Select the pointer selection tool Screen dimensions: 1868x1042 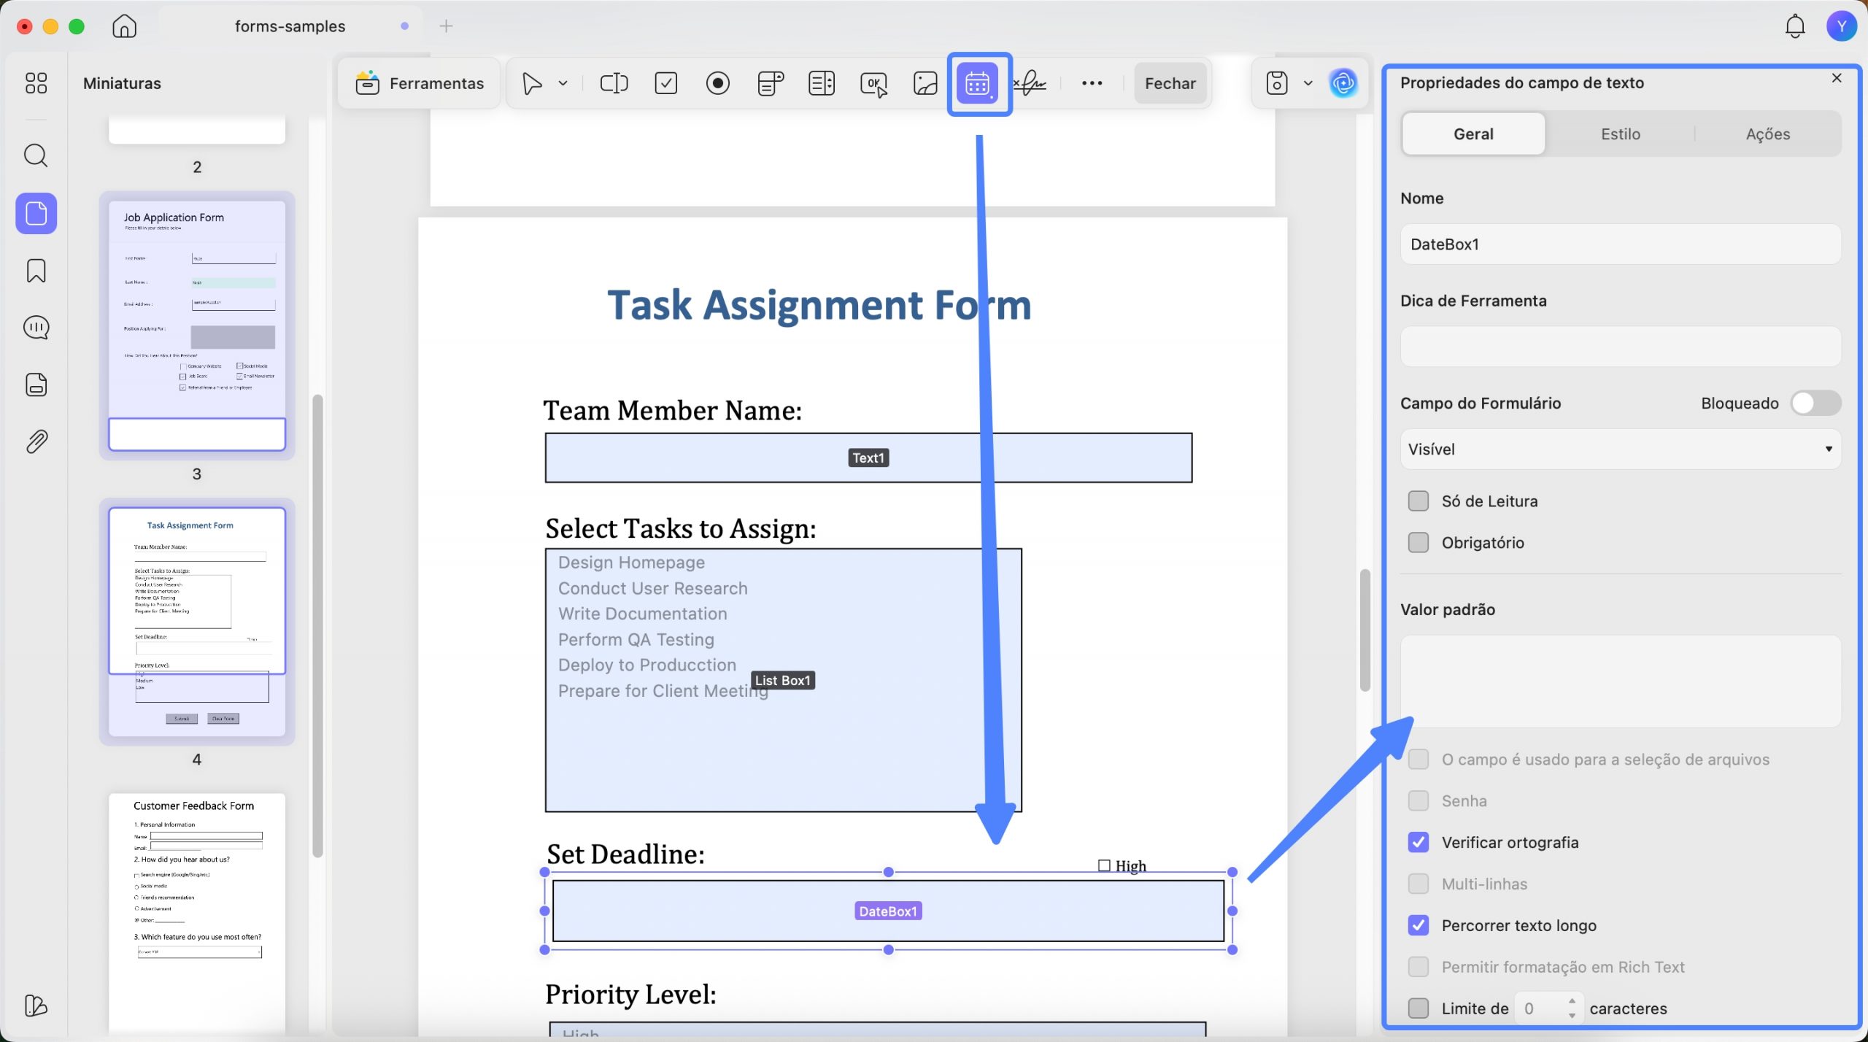[x=533, y=83]
